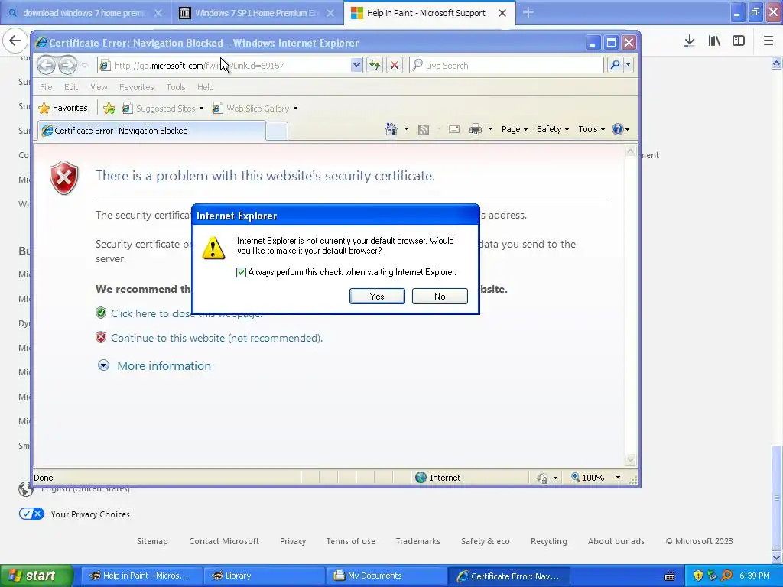783x587 pixels.
Task: Click IE forward navigation arrow
Action: [x=67, y=65]
